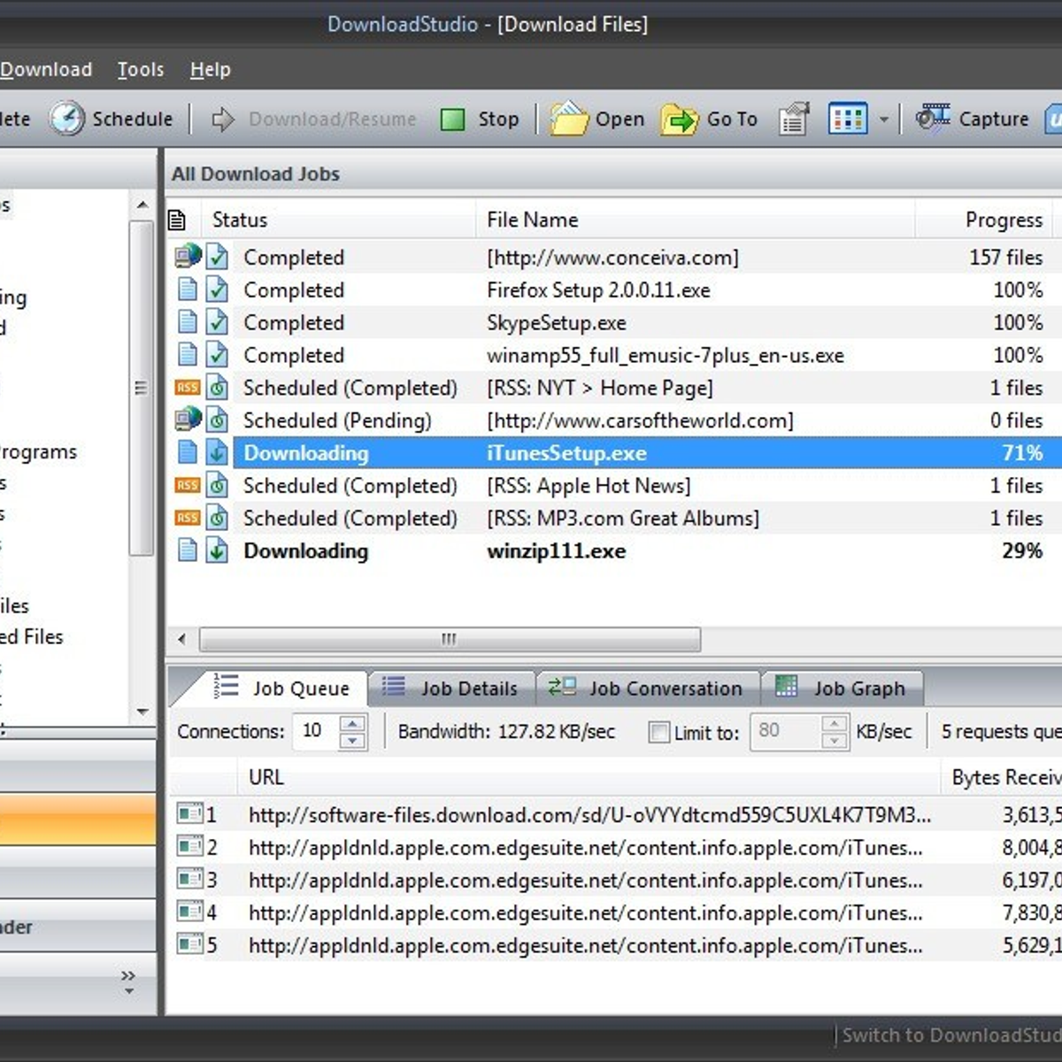Click the Connections number input field

(x=318, y=731)
